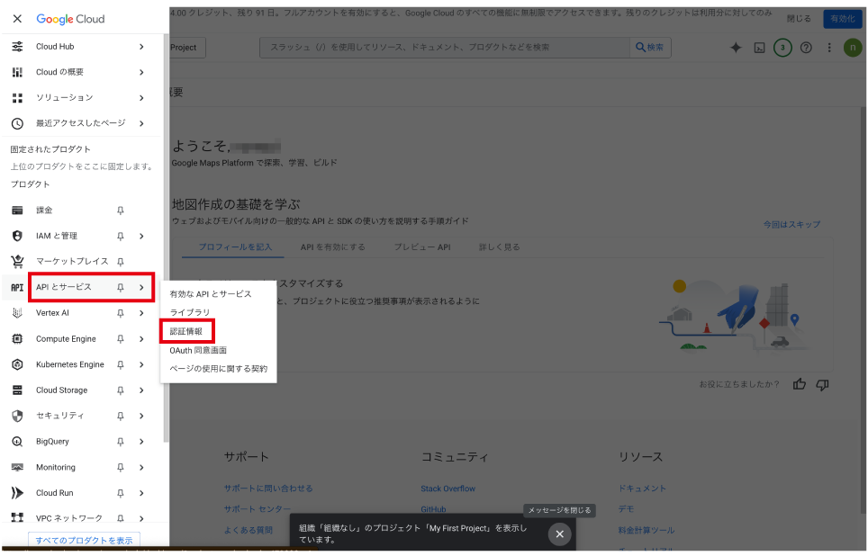Click the resource search input field
The image size is (868, 556).
tap(445, 48)
